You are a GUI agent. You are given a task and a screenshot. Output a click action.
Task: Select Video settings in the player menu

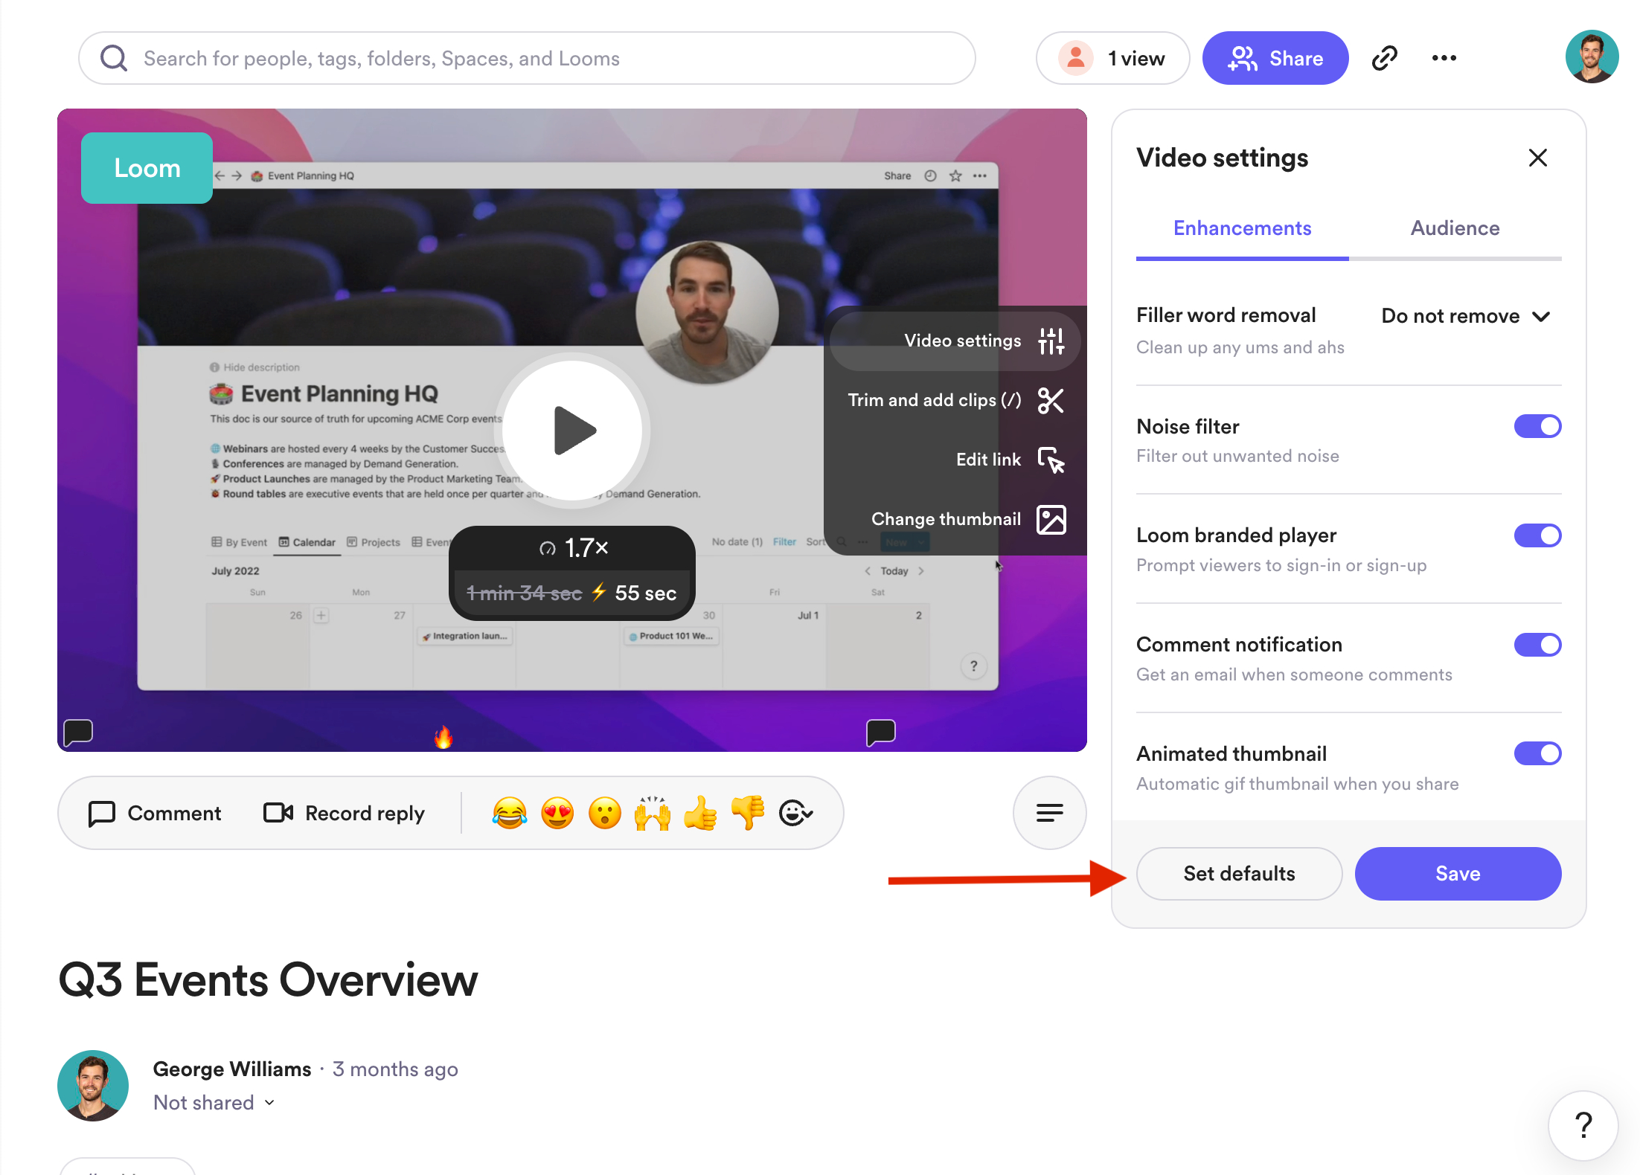(955, 341)
